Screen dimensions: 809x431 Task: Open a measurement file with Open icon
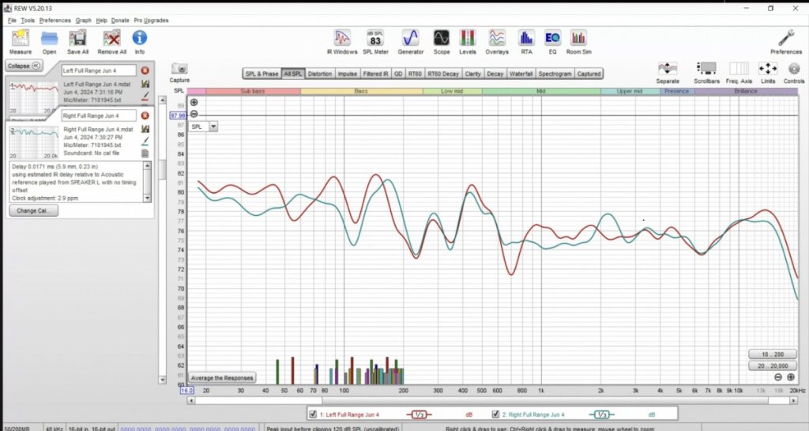coord(50,42)
